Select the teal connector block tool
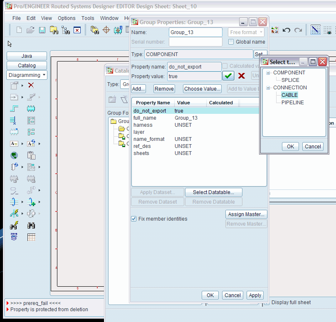336x322 pixels. point(31,108)
